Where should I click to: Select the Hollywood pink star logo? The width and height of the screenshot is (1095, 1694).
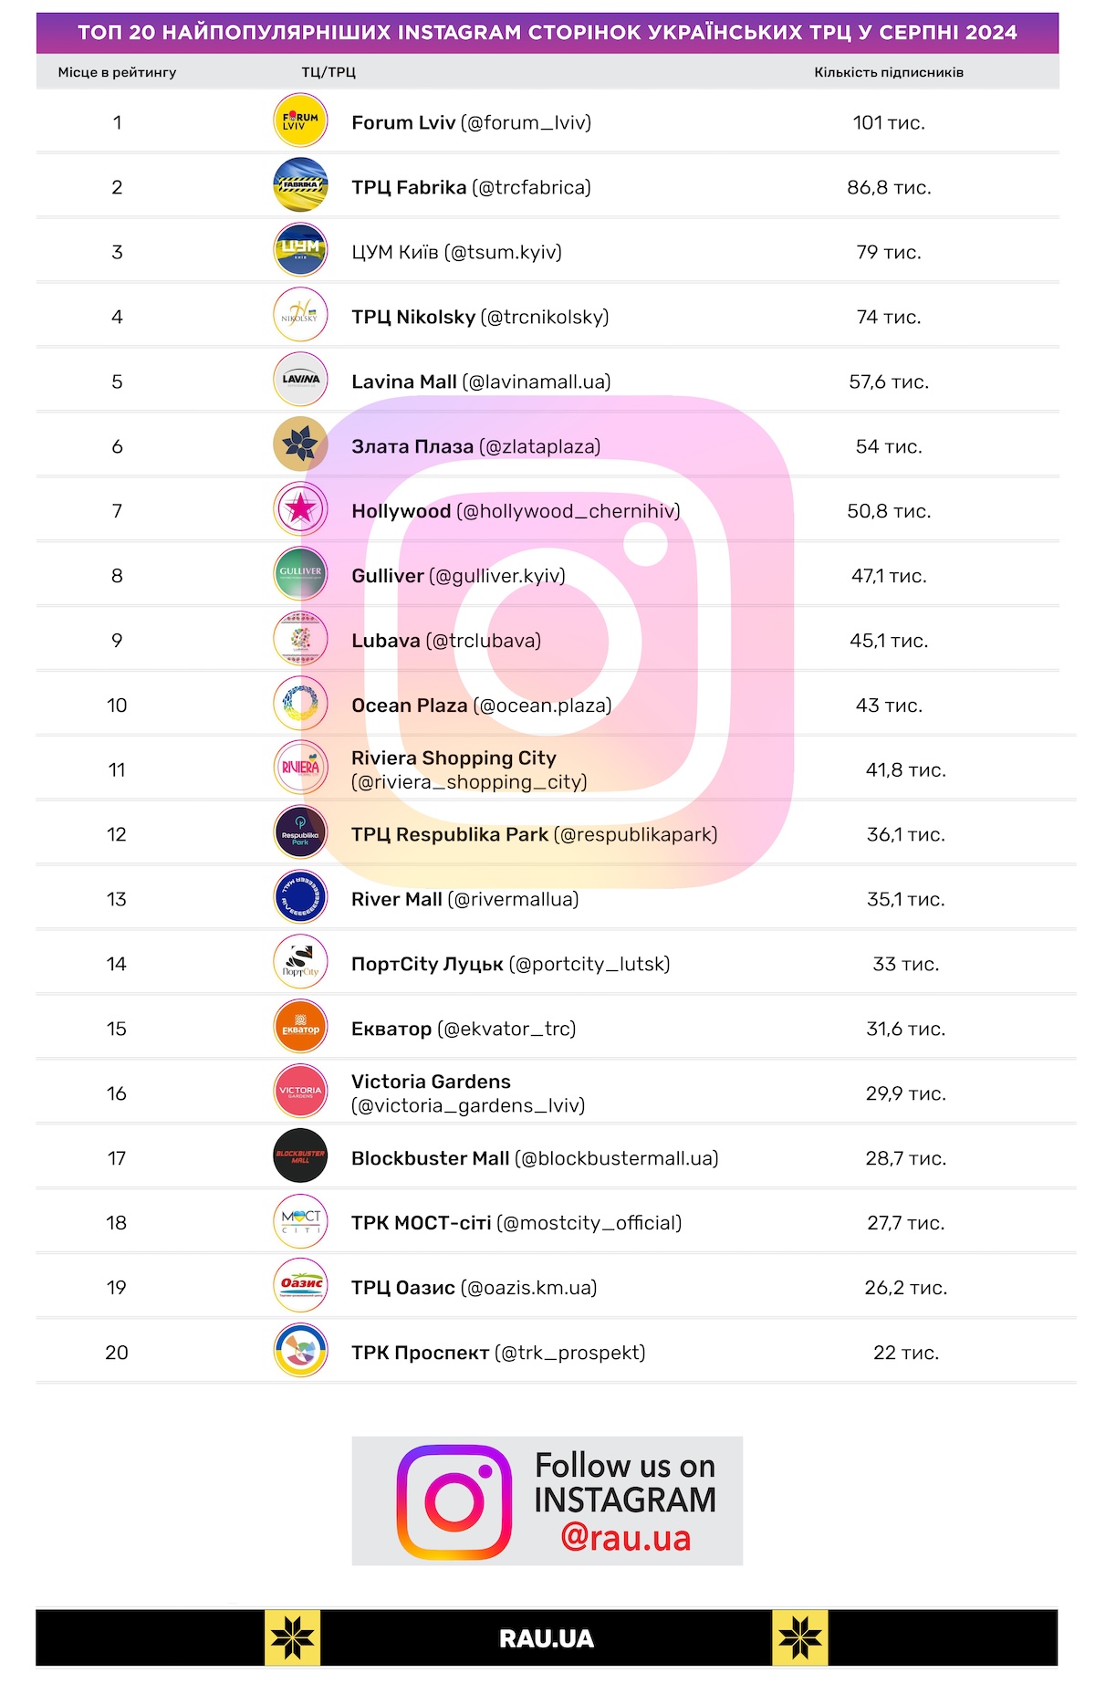click(300, 509)
